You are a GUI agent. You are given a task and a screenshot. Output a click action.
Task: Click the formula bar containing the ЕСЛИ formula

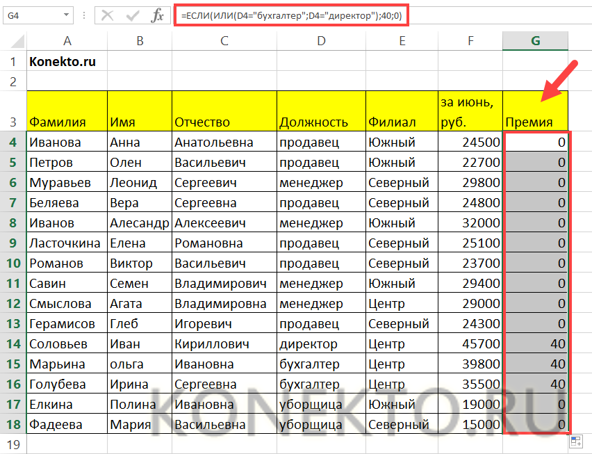point(292,15)
